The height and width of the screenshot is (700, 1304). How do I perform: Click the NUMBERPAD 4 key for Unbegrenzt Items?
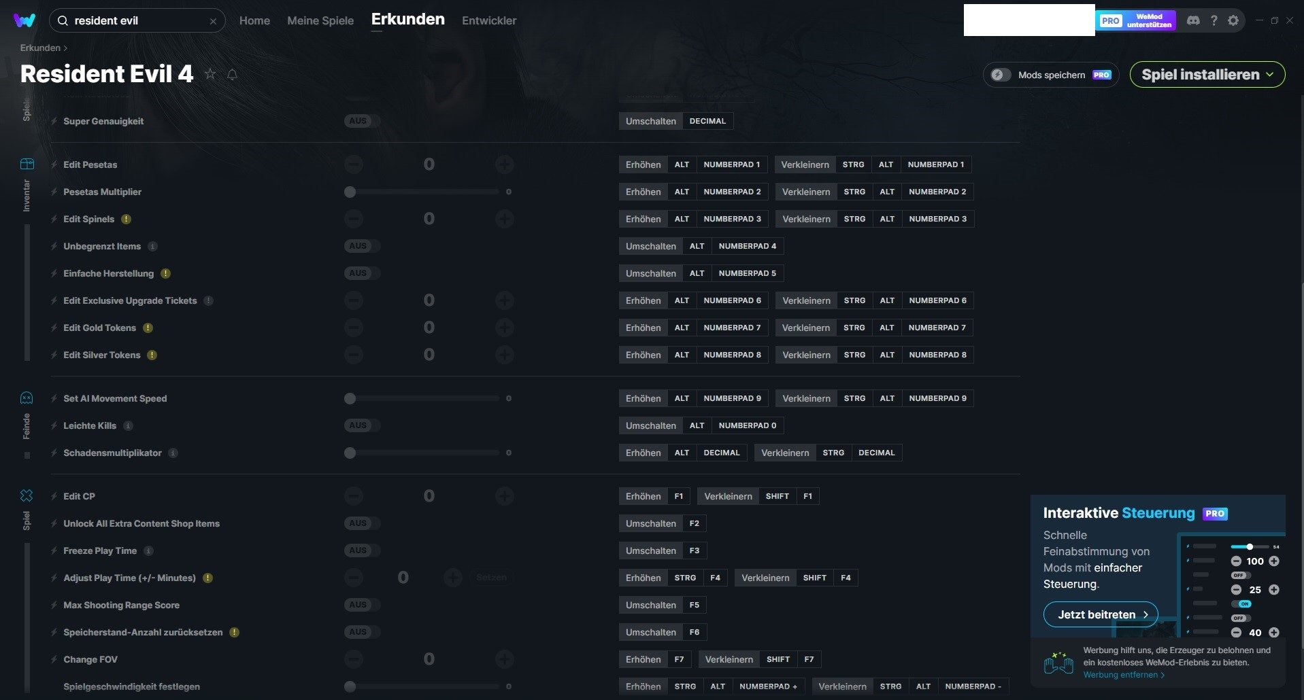pyautogui.click(x=747, y=246)
